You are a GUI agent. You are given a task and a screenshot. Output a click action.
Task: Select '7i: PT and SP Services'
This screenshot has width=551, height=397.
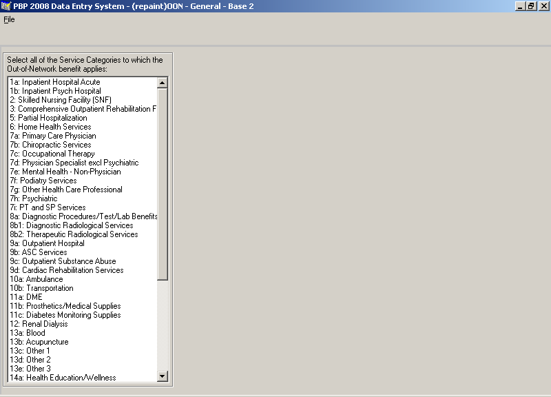[x=83, y=207]
